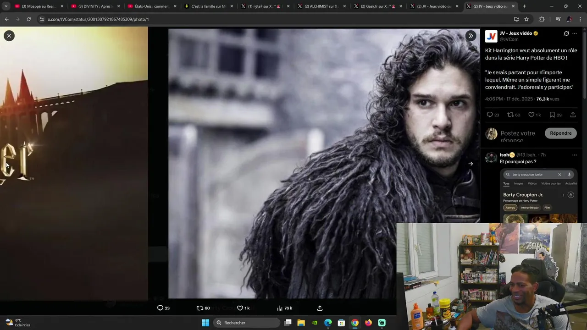Open the NVIDIA app on the taskbar

[315, 323]
